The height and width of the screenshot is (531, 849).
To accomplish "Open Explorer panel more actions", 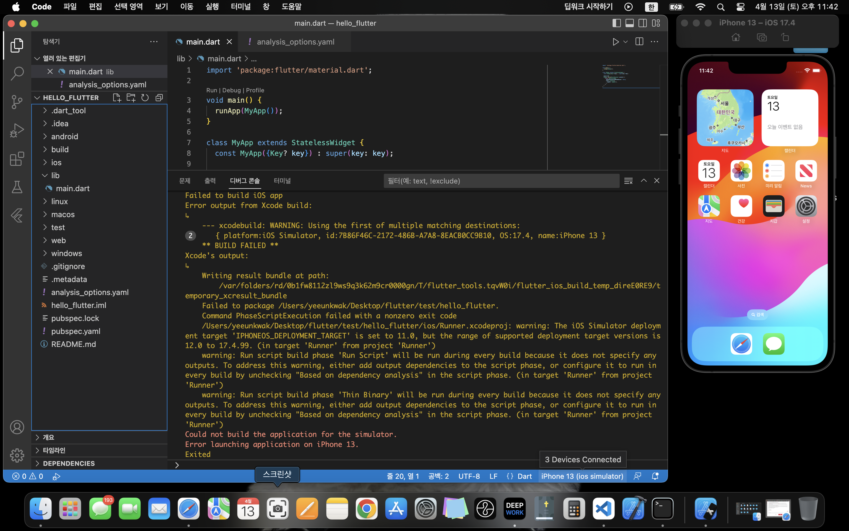I will point(154,41).
